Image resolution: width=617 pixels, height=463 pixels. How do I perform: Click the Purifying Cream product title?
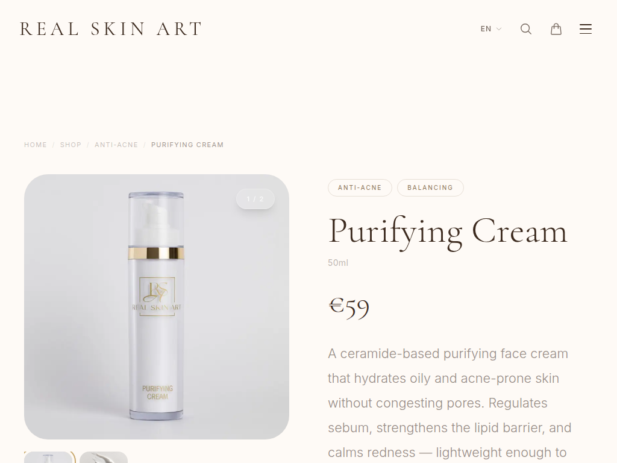pyautogui.click(x=448, y=231)
